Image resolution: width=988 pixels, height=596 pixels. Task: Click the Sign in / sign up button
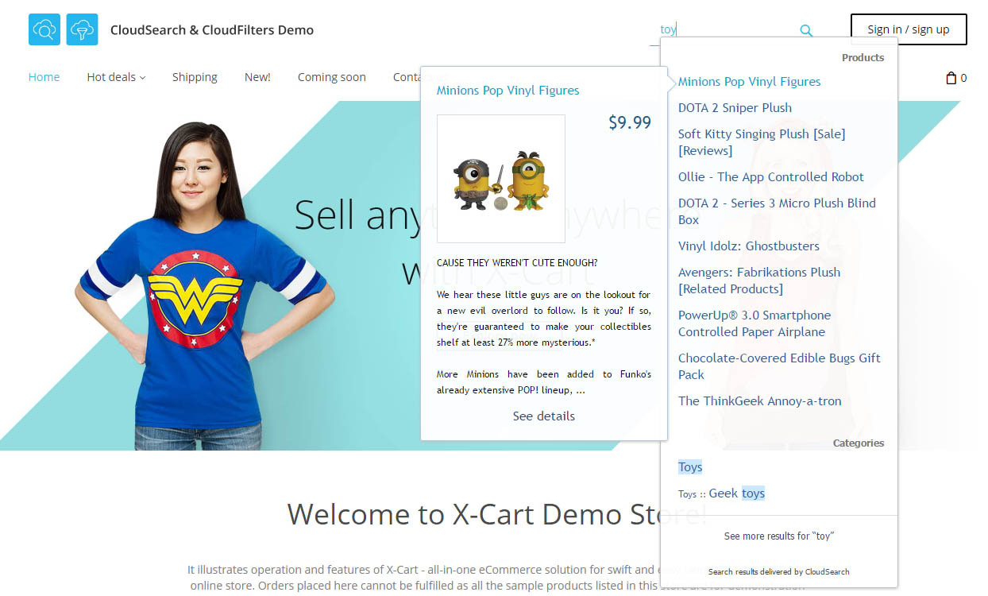[x=908, y=29]
